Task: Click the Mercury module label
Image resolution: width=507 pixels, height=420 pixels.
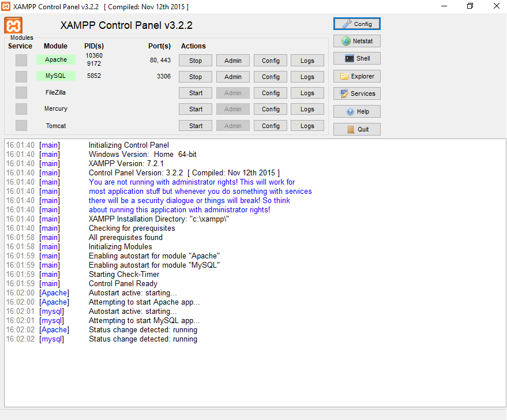Action: pos(55,108)
